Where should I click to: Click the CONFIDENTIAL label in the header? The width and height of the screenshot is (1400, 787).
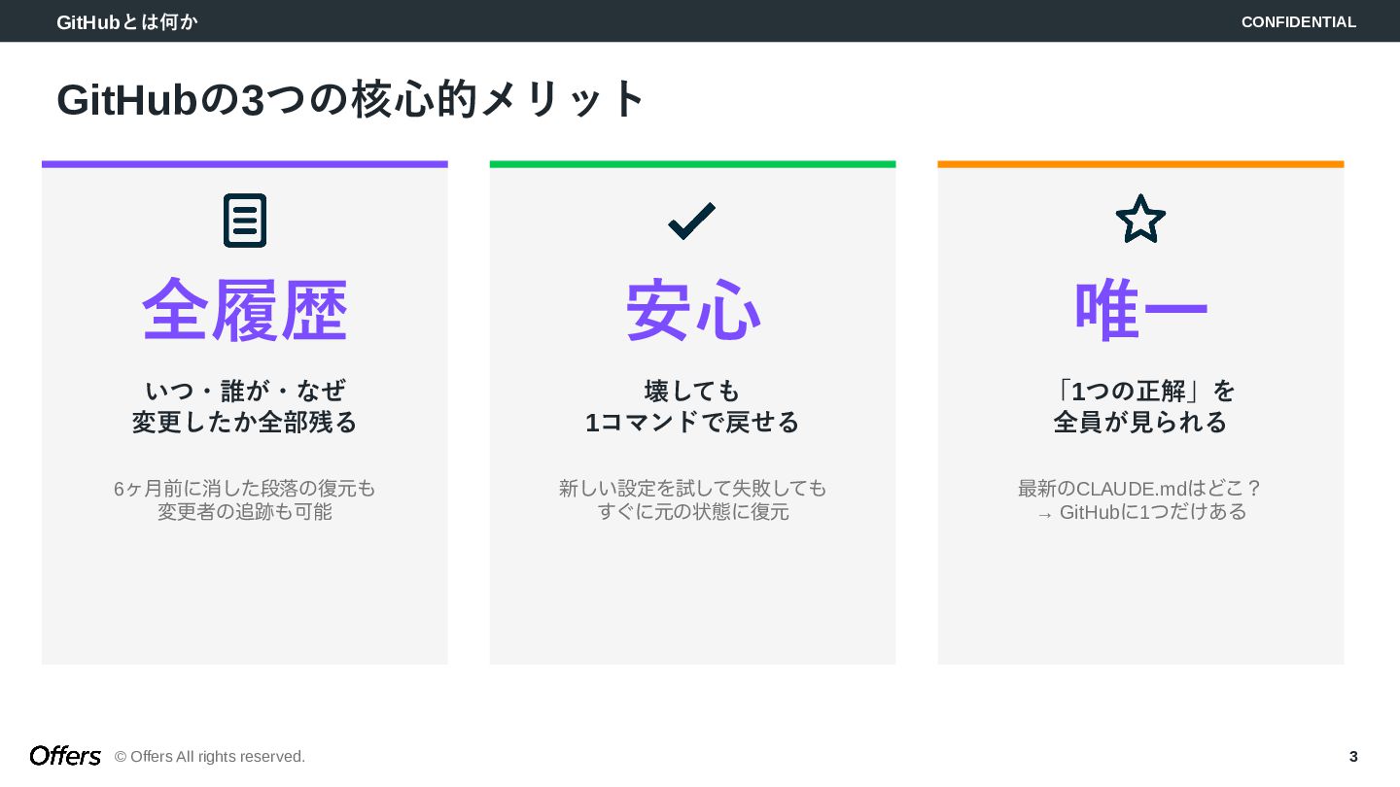coord(1298,21)
